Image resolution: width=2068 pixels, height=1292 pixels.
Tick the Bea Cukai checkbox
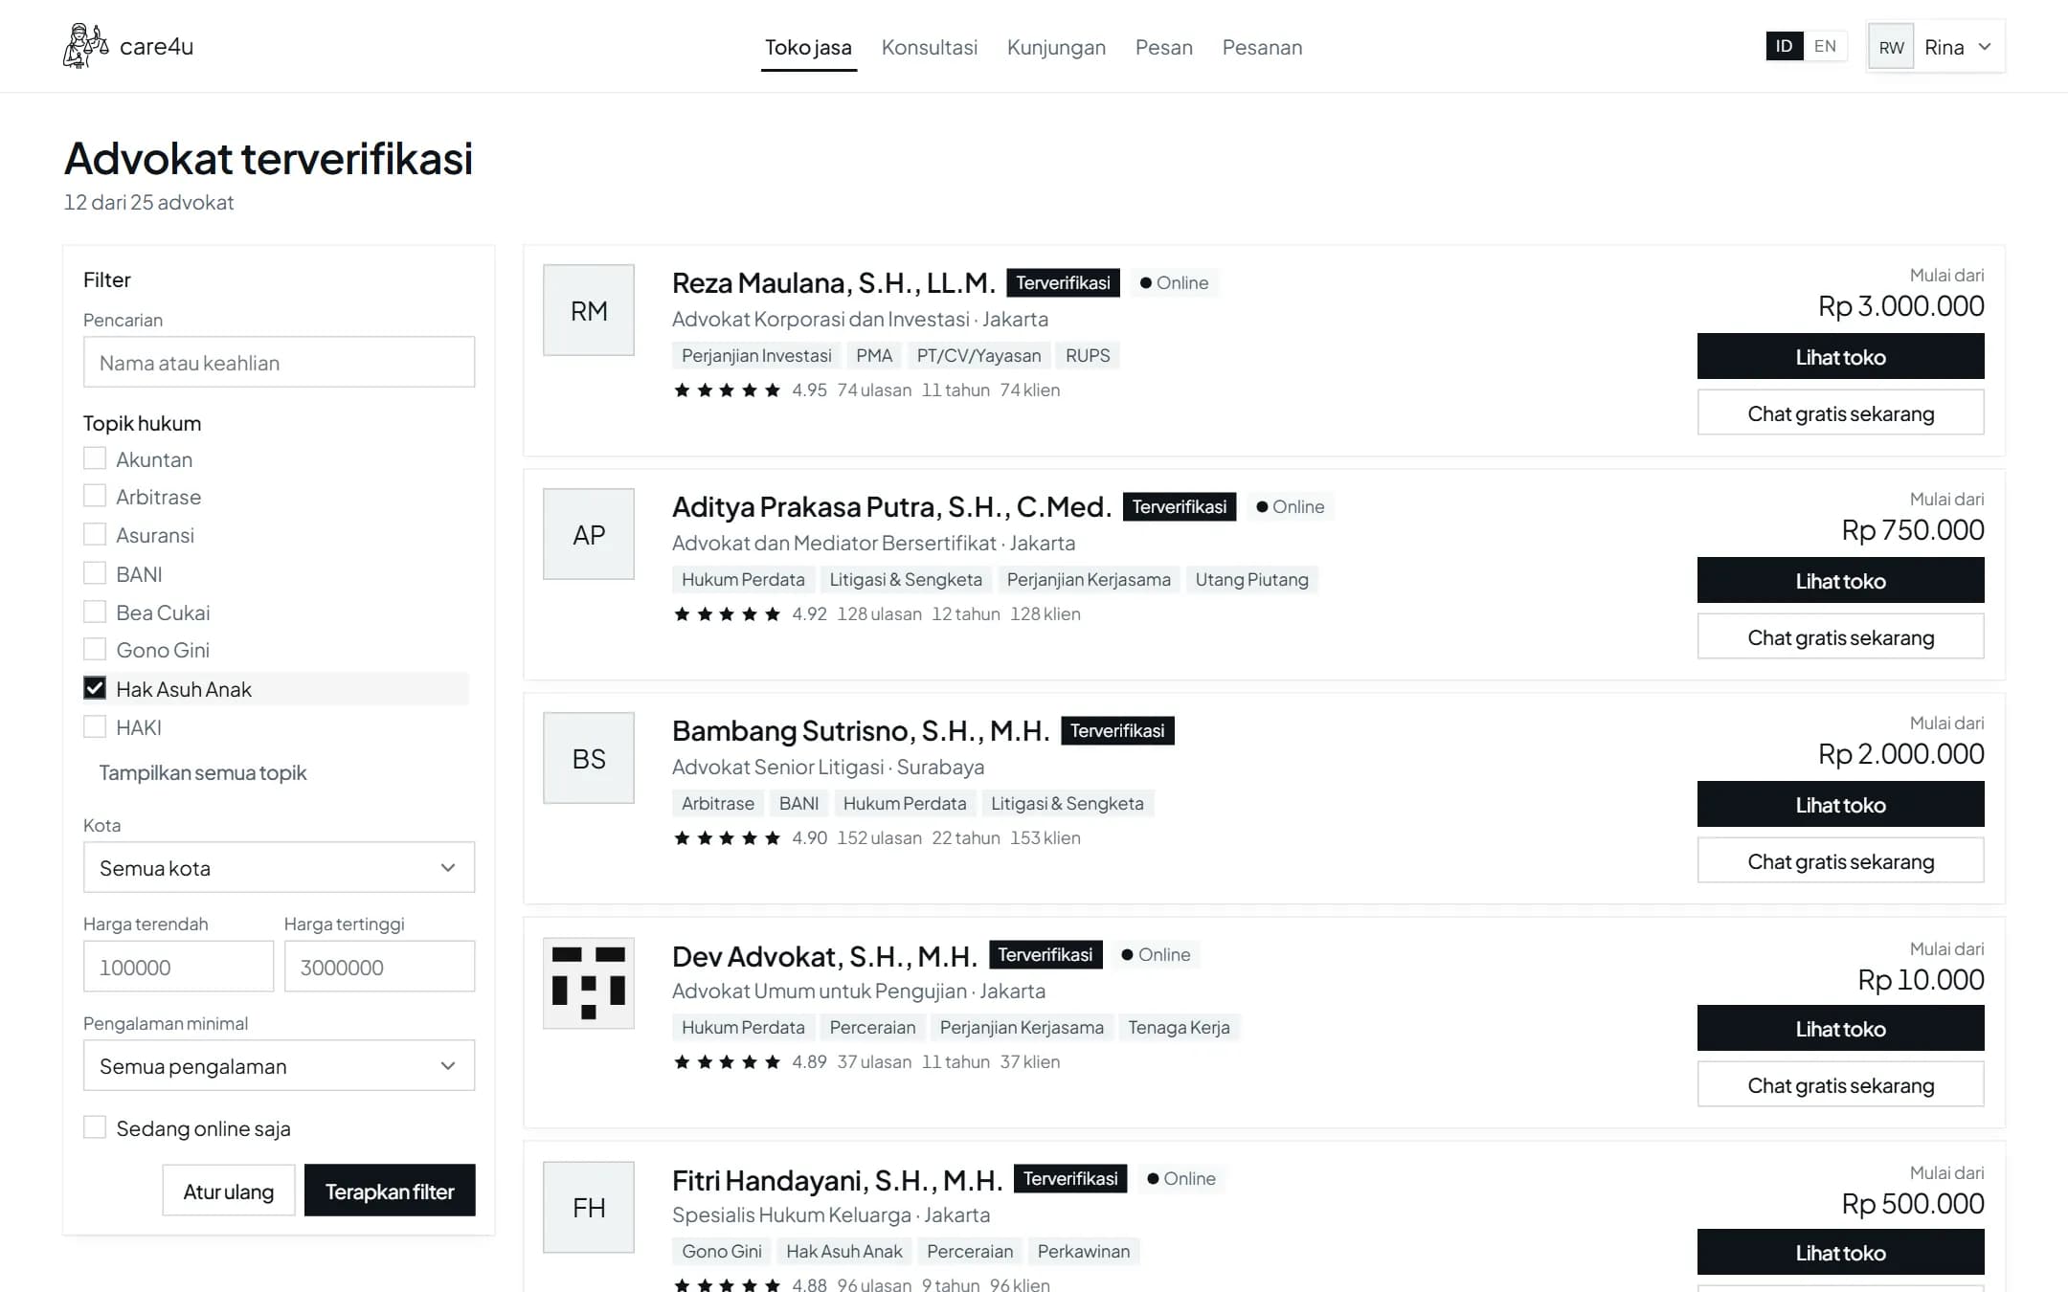(x=95, y=612)
